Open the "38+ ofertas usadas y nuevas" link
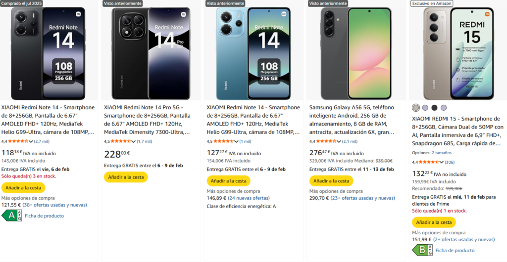Image resolution: width=507 pixels, height=262 pixels. pos(54,205)
